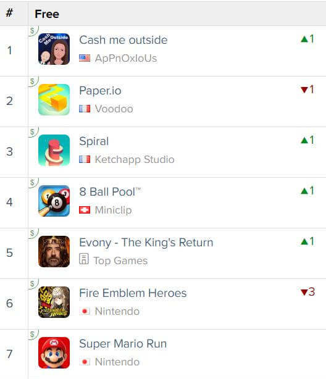Click the Swiss flag beside Miniclip
This screenshot has height=379, width=326.
click(x=85, y=210)
